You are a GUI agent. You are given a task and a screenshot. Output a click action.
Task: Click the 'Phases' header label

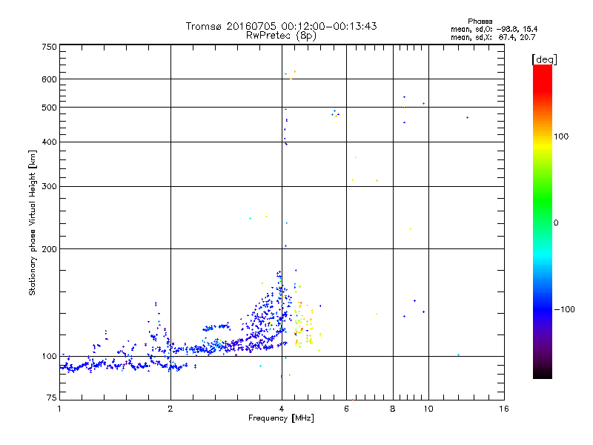click(480, 22)
